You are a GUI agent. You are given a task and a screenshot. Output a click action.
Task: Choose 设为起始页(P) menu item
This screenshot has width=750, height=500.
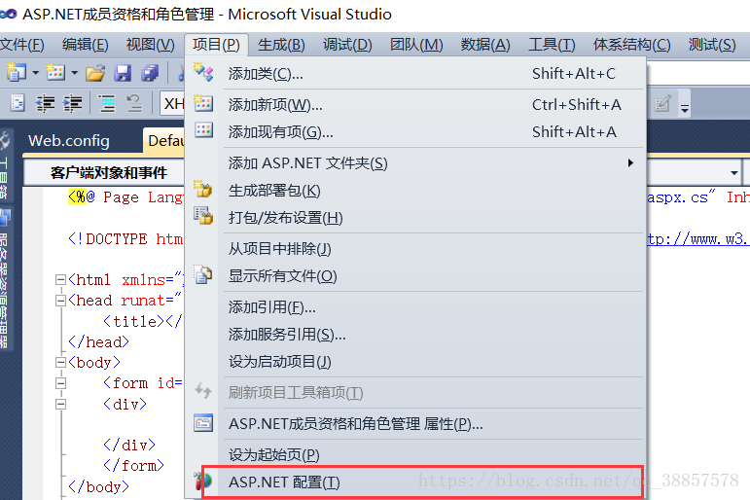tap(415, 454)
